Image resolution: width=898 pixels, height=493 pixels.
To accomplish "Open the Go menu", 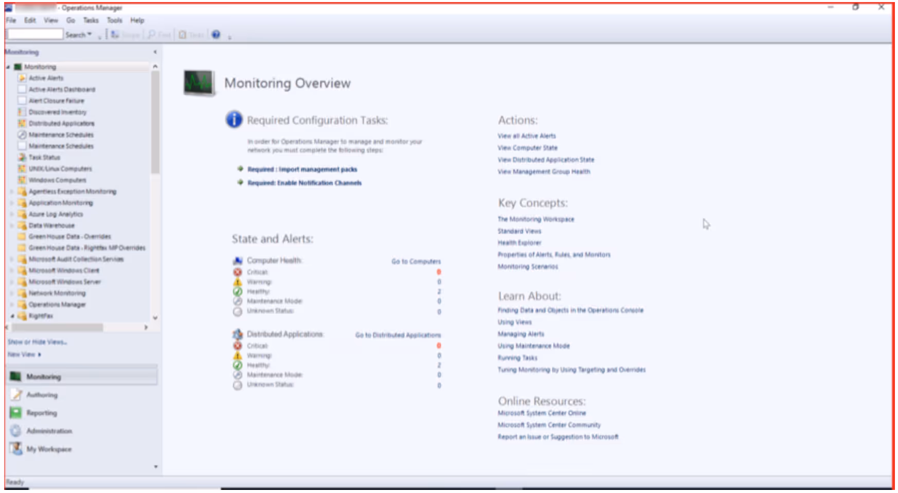I will click(x=70, y=20).
